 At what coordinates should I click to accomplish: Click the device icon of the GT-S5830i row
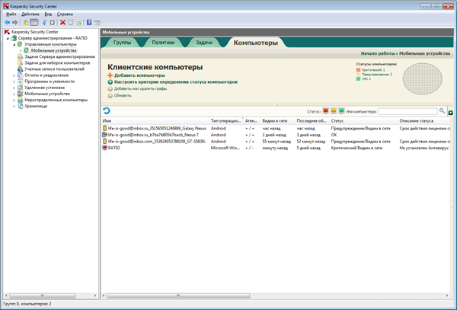[x=105, y=142]
